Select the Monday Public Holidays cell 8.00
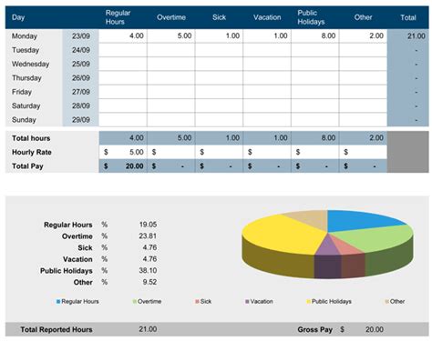Screen dimensions: 432x341 (x=315, y=35)
